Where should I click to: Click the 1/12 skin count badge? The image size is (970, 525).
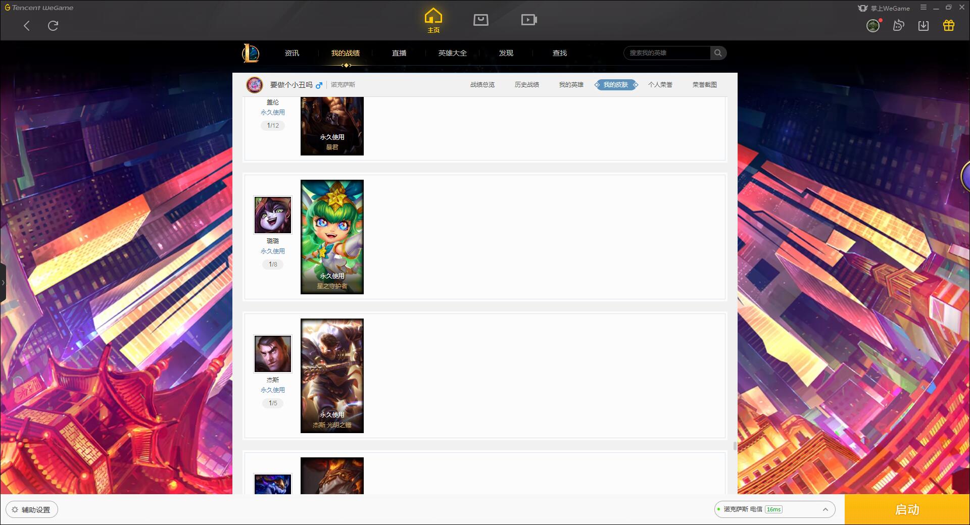273,126
